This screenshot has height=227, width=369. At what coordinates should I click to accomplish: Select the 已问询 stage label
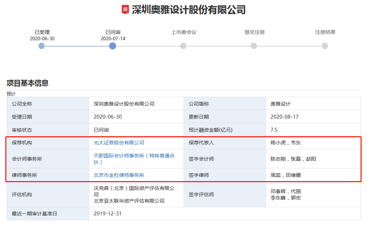[113, 32]
